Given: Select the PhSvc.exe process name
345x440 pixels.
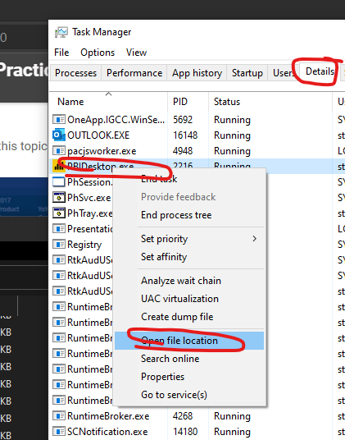Looking at the screenshot, I should pos(89,198).
